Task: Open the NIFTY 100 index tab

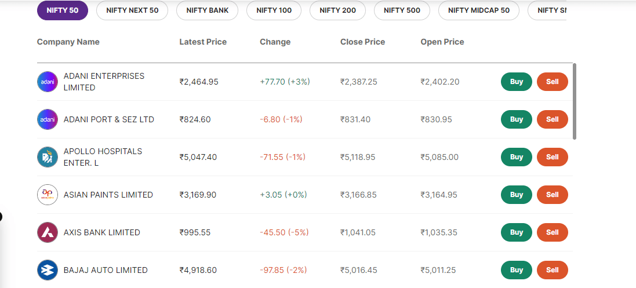Action: tap(274, 10)
